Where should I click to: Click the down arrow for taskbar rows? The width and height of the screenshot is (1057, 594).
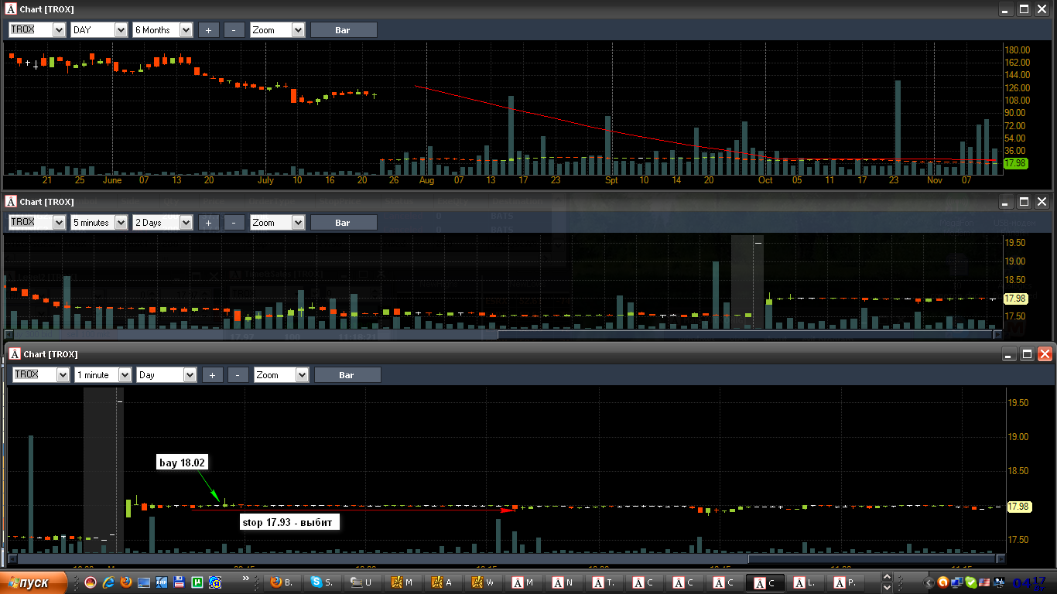(887, 588)
